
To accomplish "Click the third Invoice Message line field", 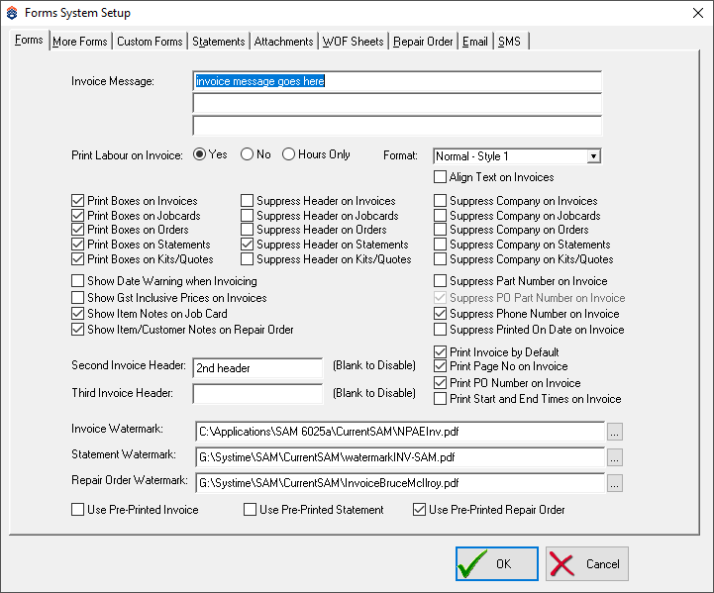I will tap(397, 126).
